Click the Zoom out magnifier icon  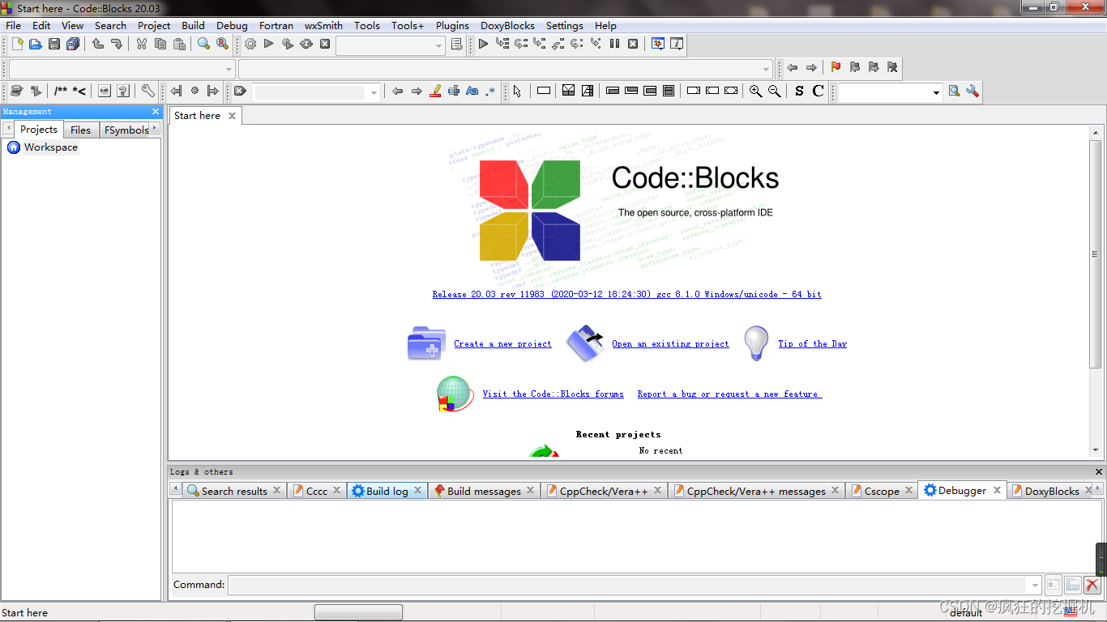[774, 91]
